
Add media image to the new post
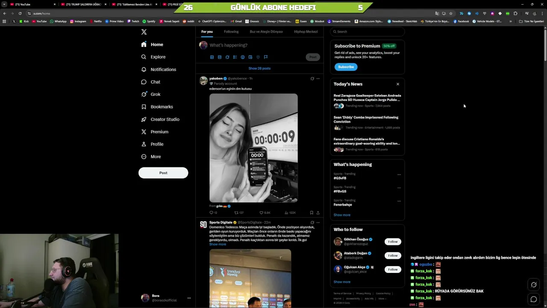[x=212, y=57]
